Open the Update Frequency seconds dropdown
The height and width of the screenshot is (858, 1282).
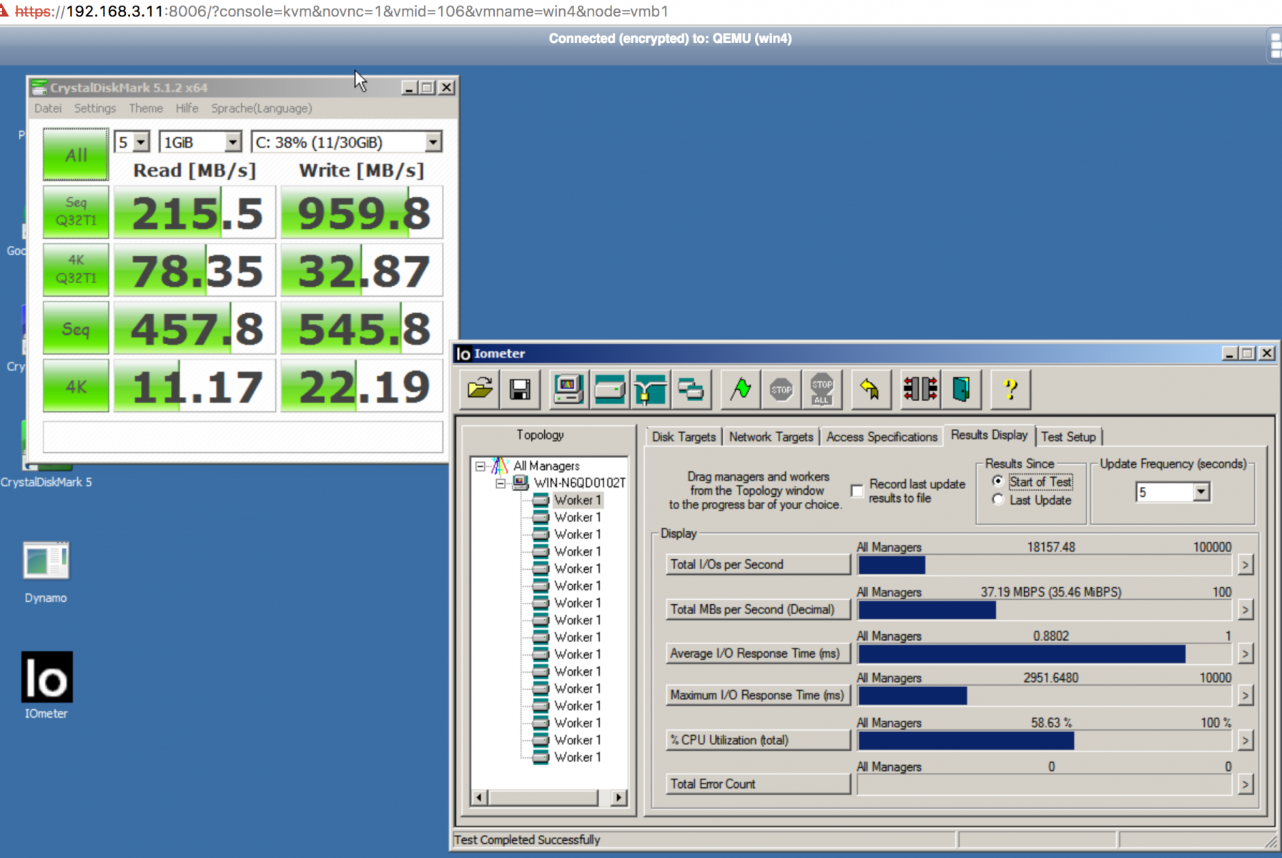(x=1200, y=492)
